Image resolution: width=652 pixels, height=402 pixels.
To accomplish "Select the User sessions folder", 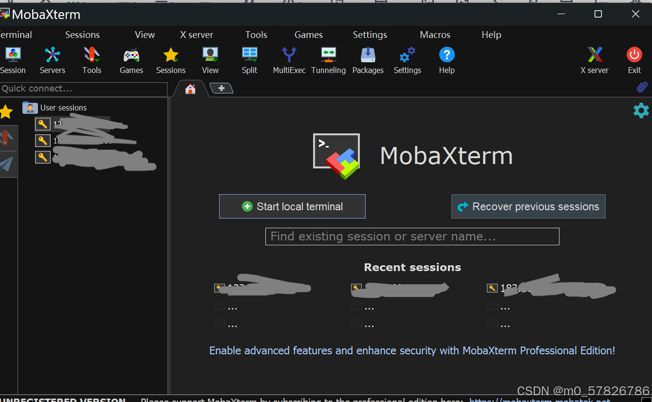I will [x=55, y=108].
